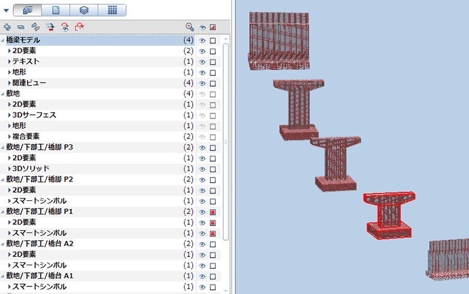The height and width of the screenshot is (294, 469).
Task: Click the red-highlighted P1 pier in 3D view
Action: click(389, 216)
